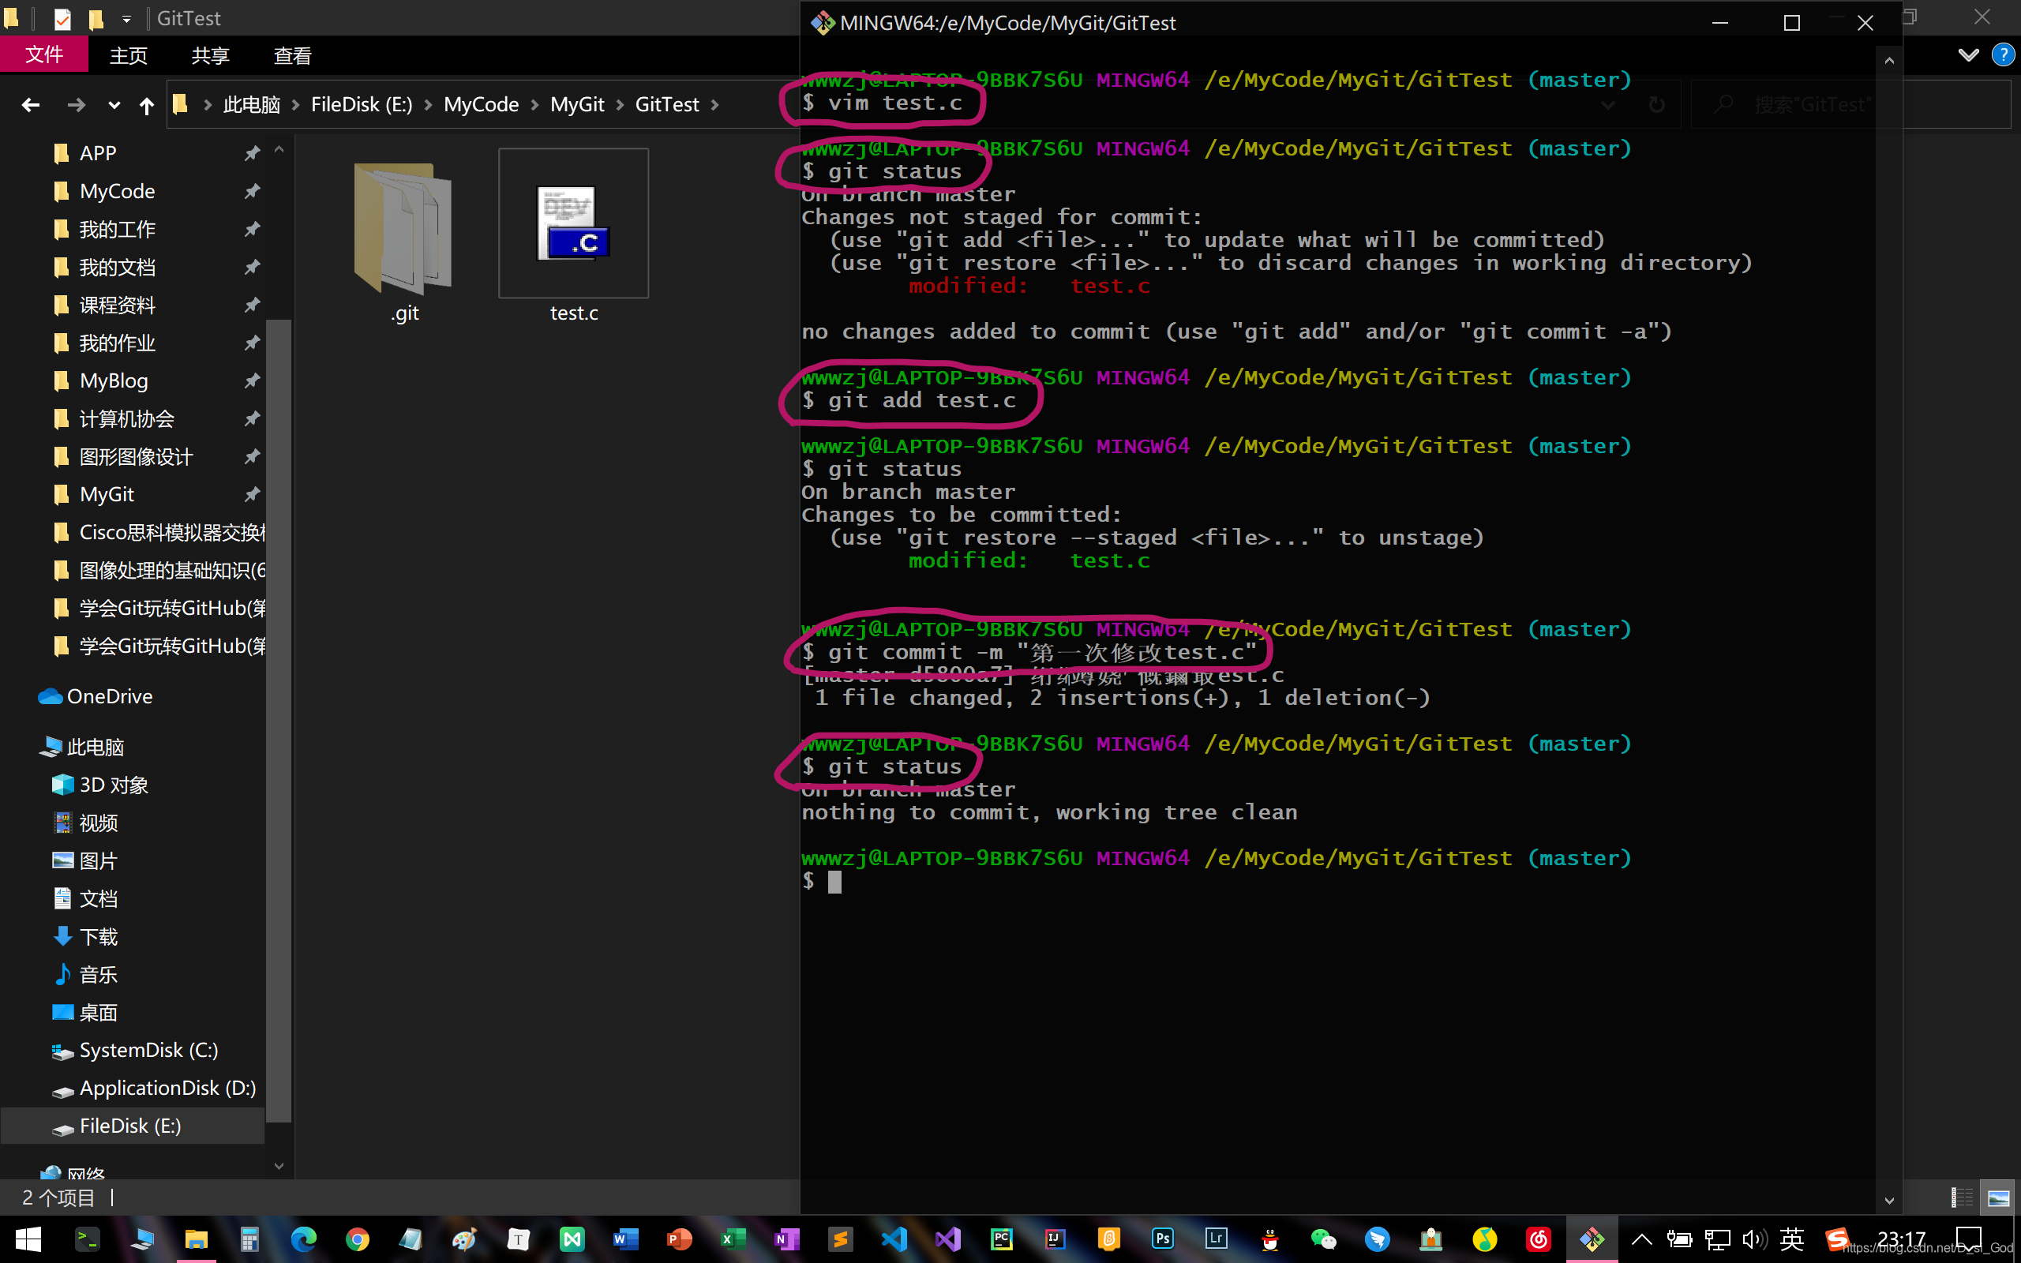Click MyGit in the address breadcrumb
2021x1263 pixels.
pos(577,104)
